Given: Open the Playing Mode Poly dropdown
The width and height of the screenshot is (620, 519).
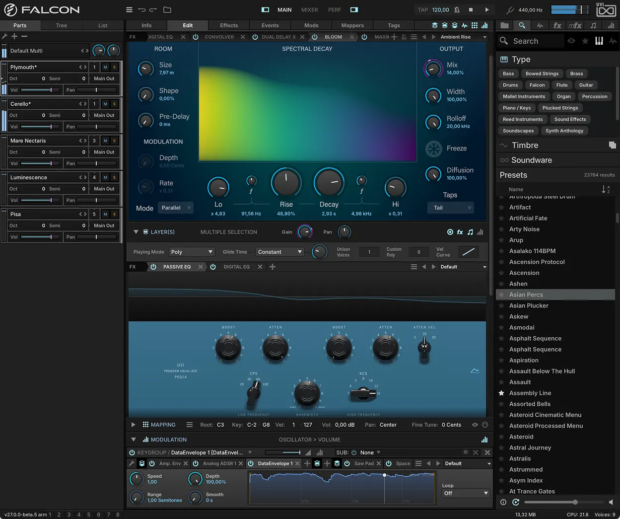Looking at the screenshot, I should point(192,252).
